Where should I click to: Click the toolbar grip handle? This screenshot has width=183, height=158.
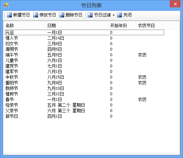4,15
